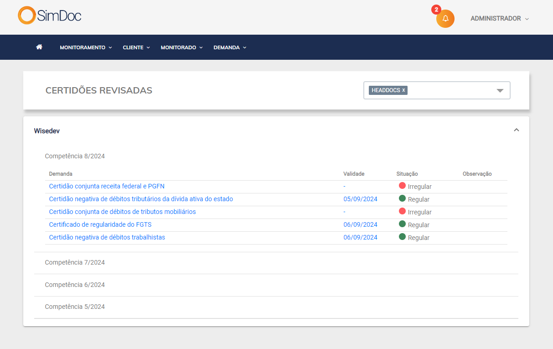Open Certificado de regularidade do FGTS
553x349 pixels.
100,224
